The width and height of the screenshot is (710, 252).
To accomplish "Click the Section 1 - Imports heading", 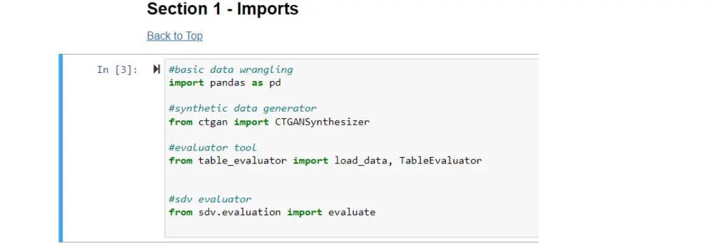I will [x=222, y=9].
